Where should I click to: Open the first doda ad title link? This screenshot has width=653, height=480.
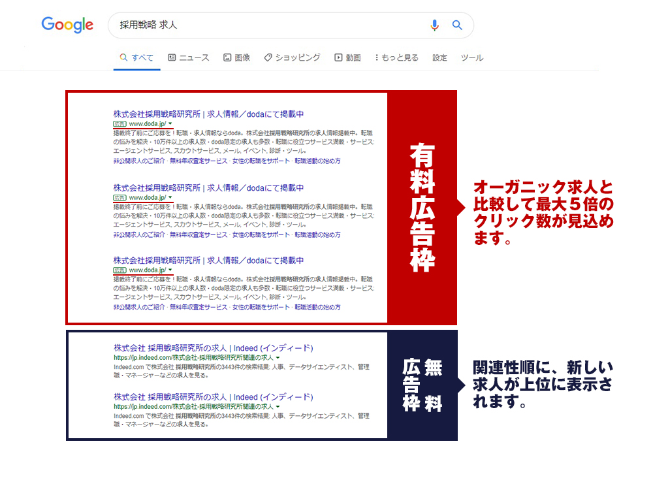208,114
